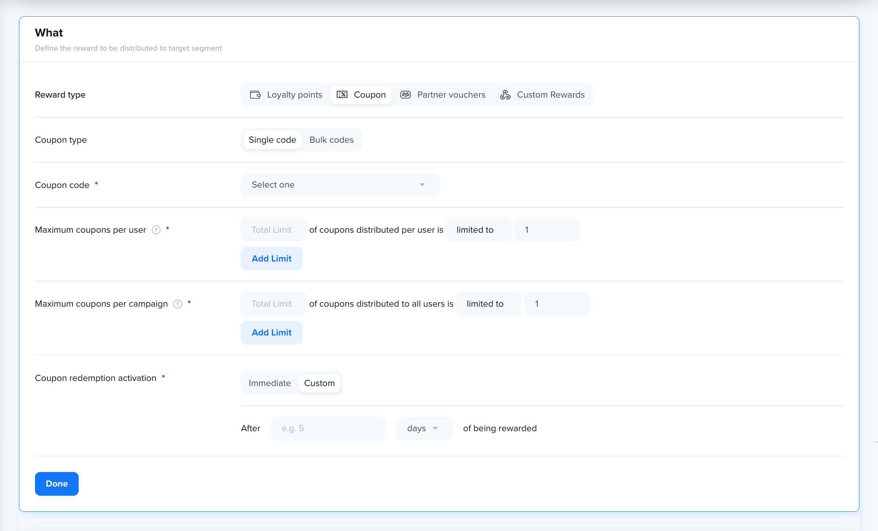Set redemption activation to Immediate
This screenshot has width=878, height=531.
[270, 383]
